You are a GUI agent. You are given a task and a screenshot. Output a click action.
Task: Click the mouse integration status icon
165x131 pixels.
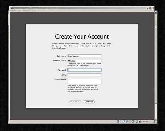point(137,121)
